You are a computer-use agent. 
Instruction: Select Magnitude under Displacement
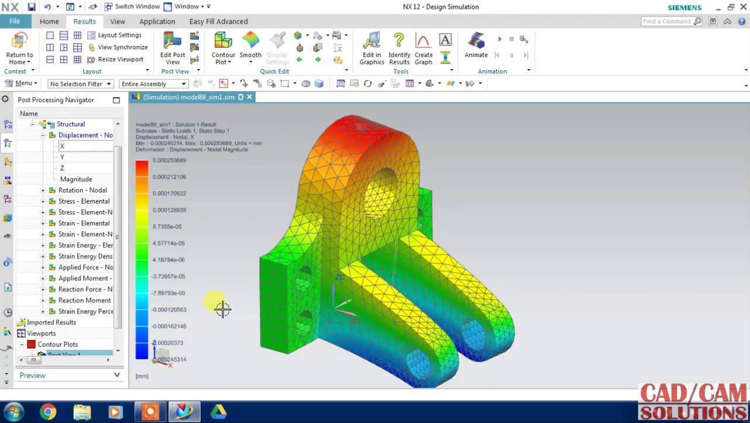(x=76, y=179)
